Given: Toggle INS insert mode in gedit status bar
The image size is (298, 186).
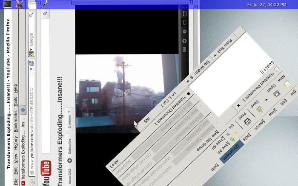Looking at the screenshot, I should [146, 121].
